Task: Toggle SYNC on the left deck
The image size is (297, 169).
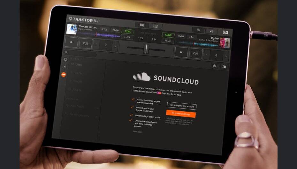Action: (128, 32)
